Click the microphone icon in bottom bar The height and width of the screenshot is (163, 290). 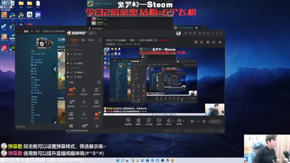169,121
